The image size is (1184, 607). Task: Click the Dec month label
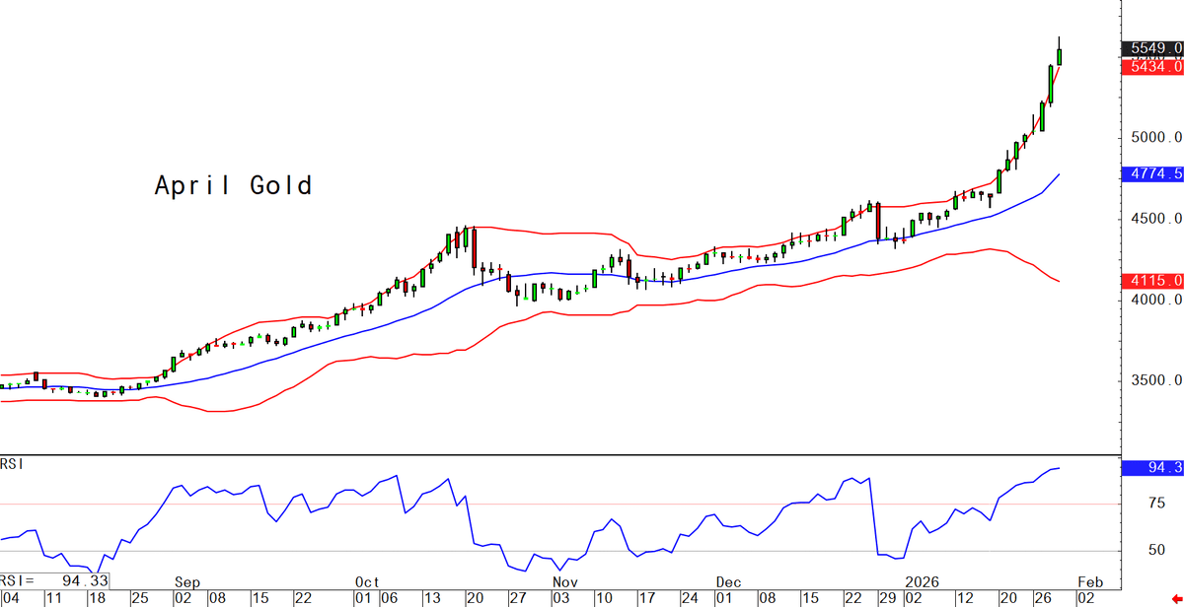(729, 581)
